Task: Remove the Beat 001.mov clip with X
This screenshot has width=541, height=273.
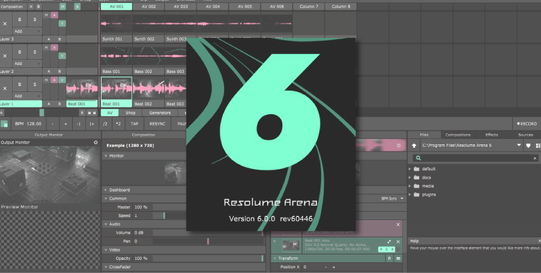Action: tap(398, 242)
